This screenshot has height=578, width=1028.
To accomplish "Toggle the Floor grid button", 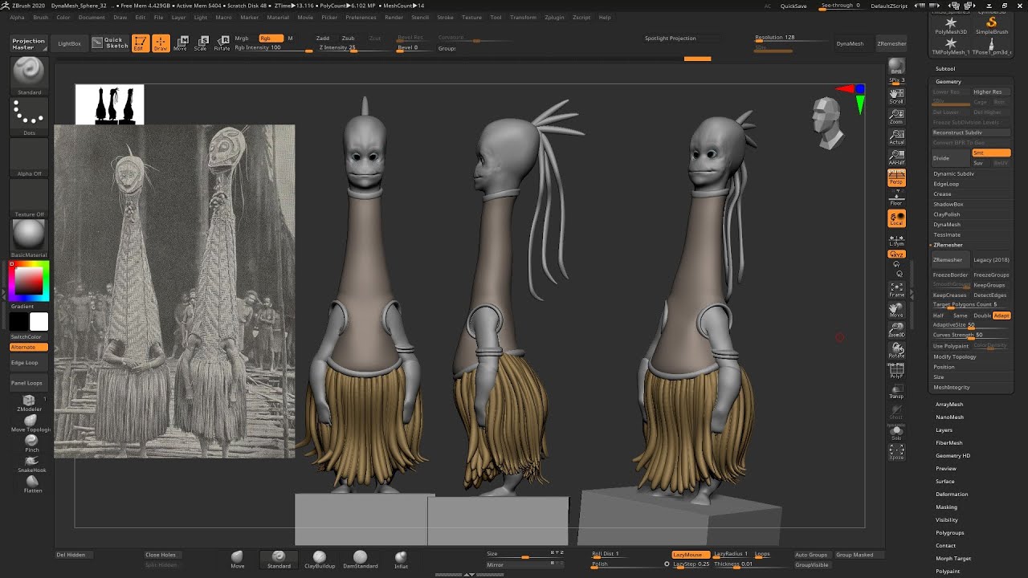I will pyautogui.click(x=896, y=197).
